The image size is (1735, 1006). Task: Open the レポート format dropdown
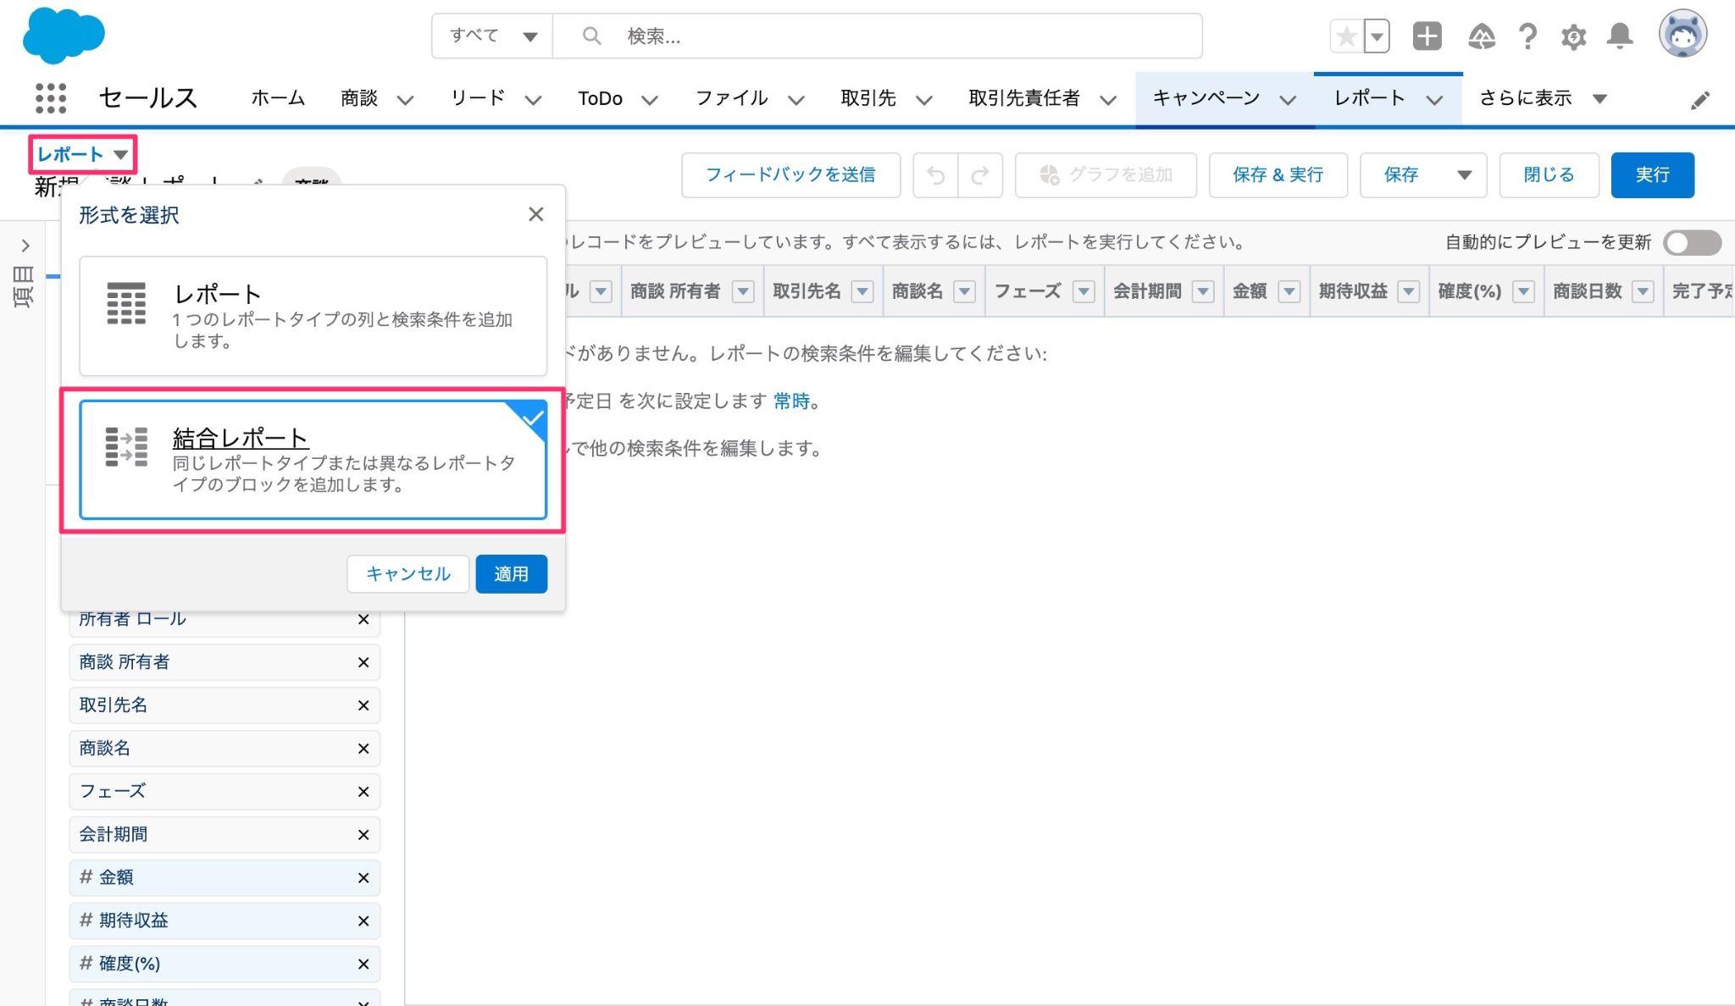pyautogui.click(x=82, y=154)
